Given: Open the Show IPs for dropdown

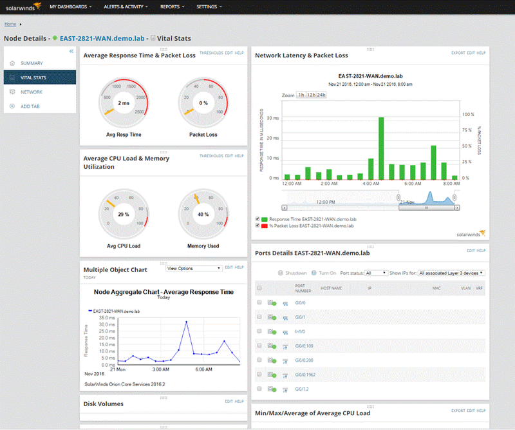Looking at the screenshot, I should pyautogui.click(x=451, y=271).
